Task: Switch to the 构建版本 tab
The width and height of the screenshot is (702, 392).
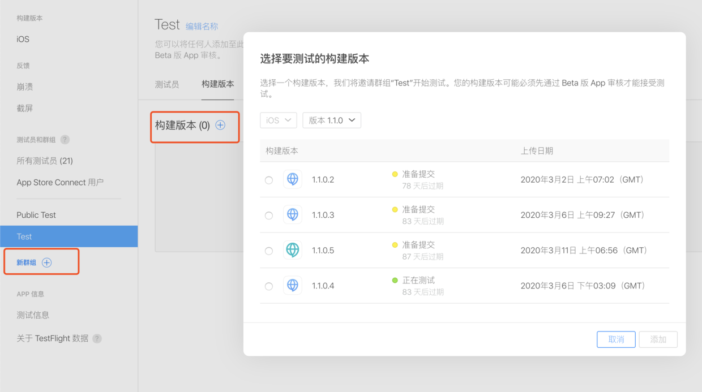Action: pyautogui.click(x=218, y=84)
